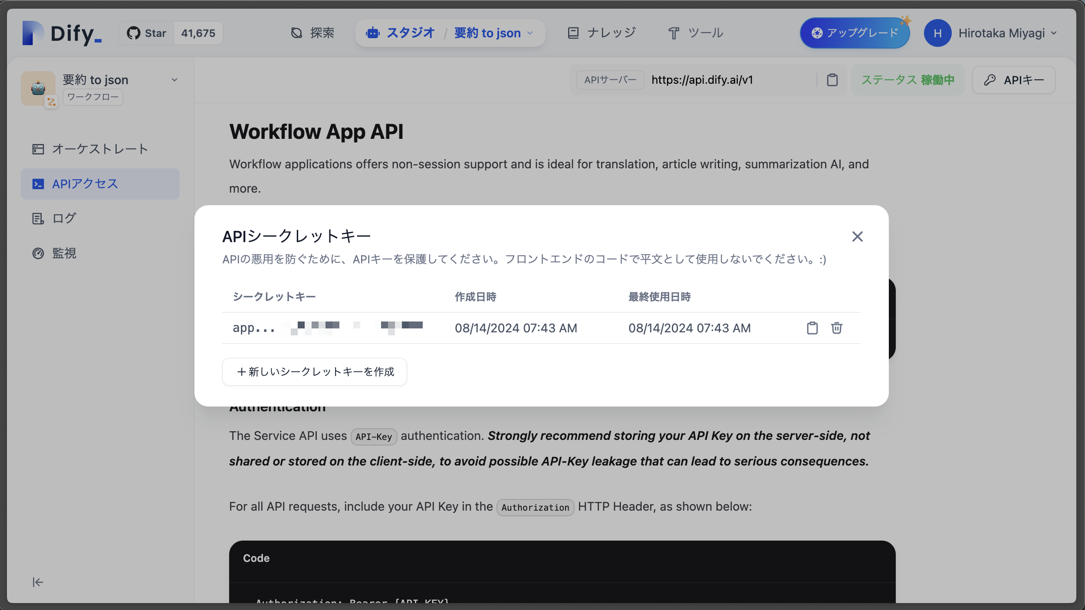Click the Workflow App API heading
The height and width of the screenshot is (610, 1085).
(x=316, y=131)
